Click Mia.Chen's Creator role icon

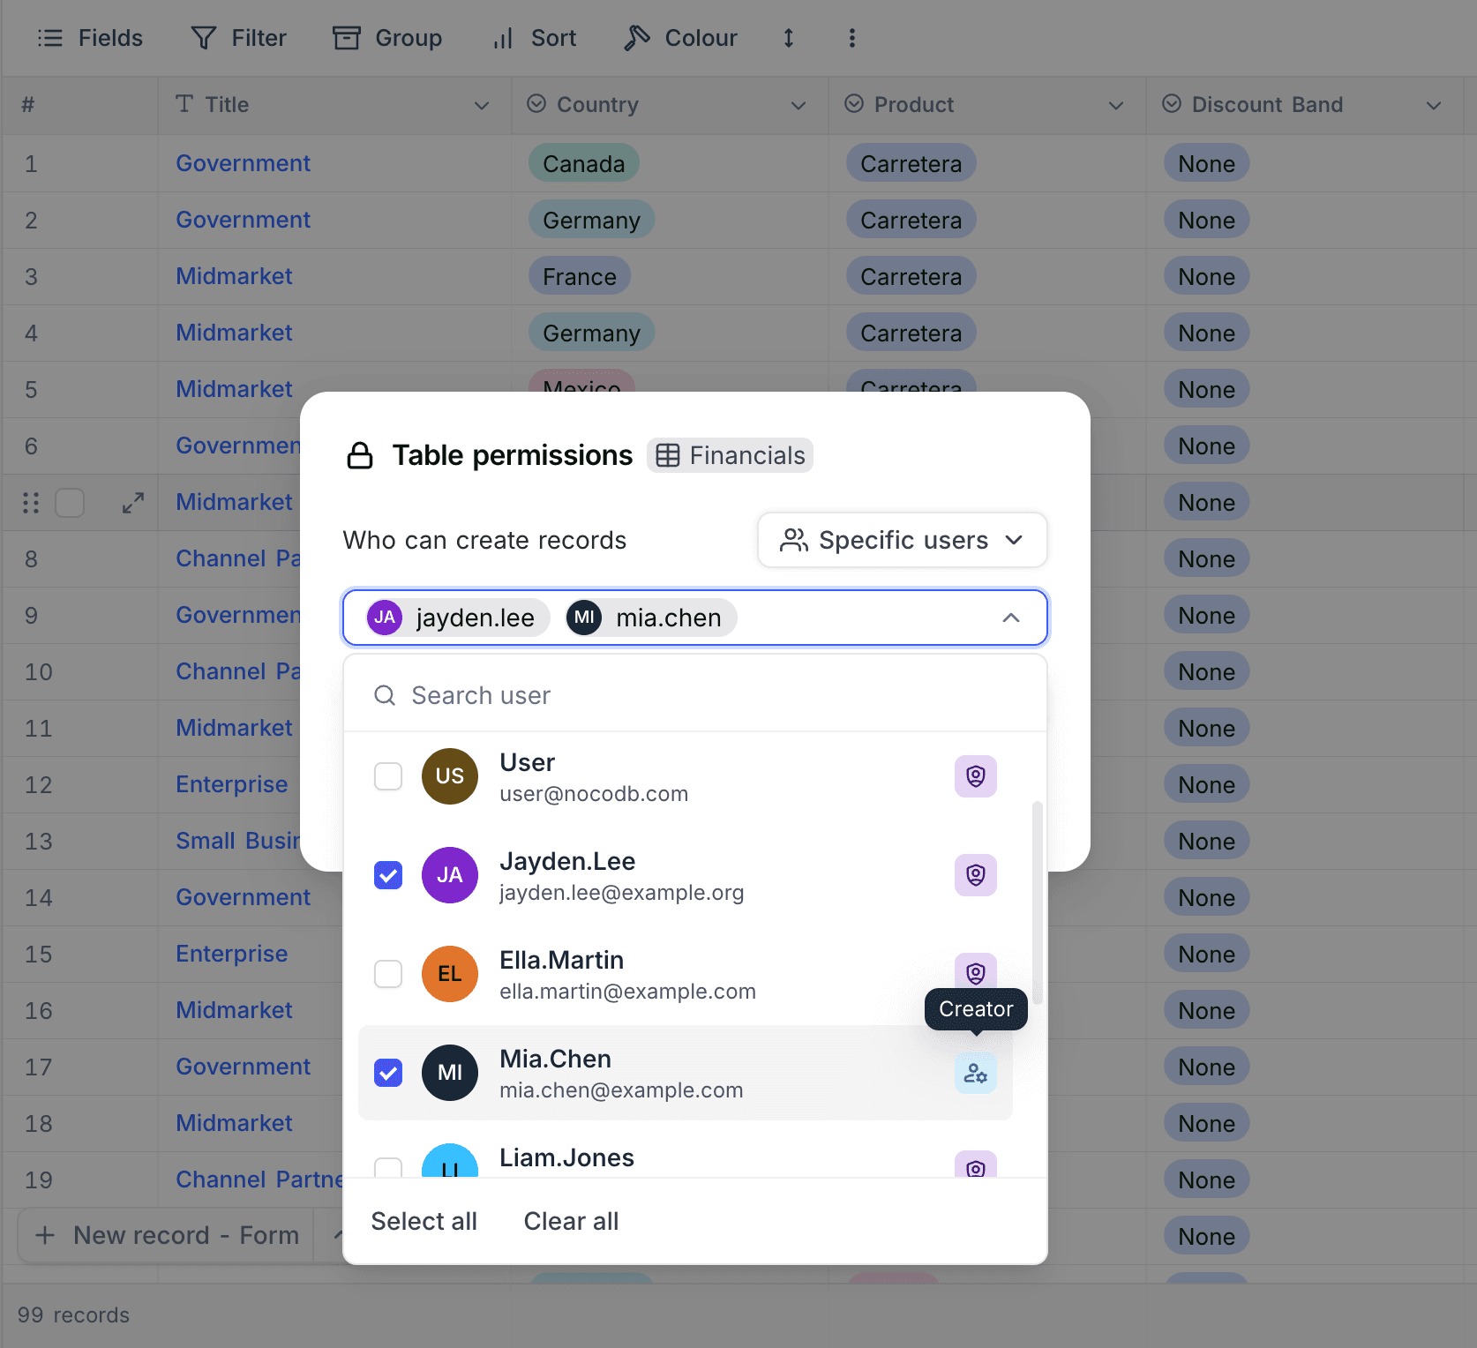tap(975, 1073)
